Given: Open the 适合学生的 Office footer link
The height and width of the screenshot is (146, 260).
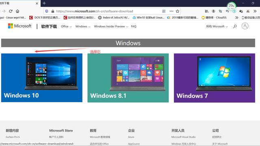Looking at the screenshot, I should pyautogui.click(x=99, y=144).
